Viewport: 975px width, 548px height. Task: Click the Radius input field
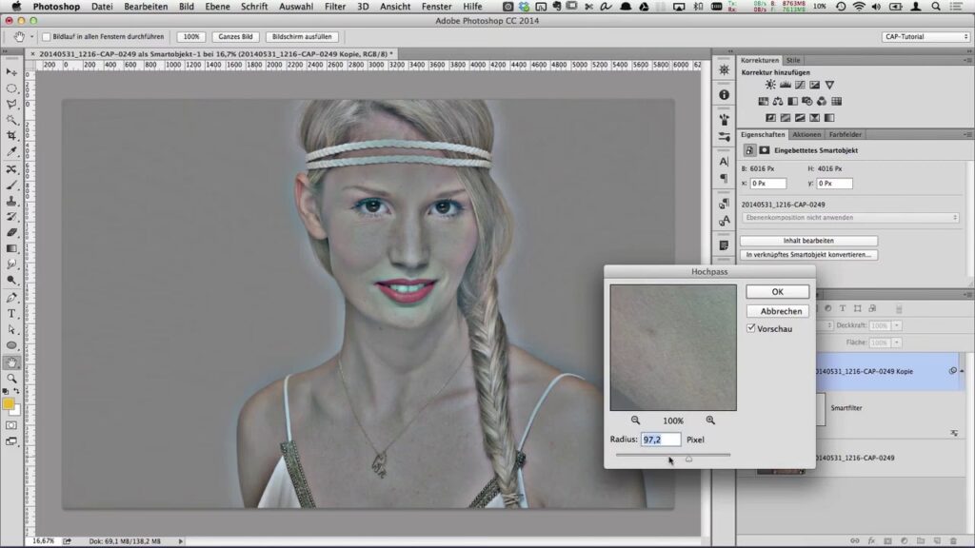(x=661, y=440)
